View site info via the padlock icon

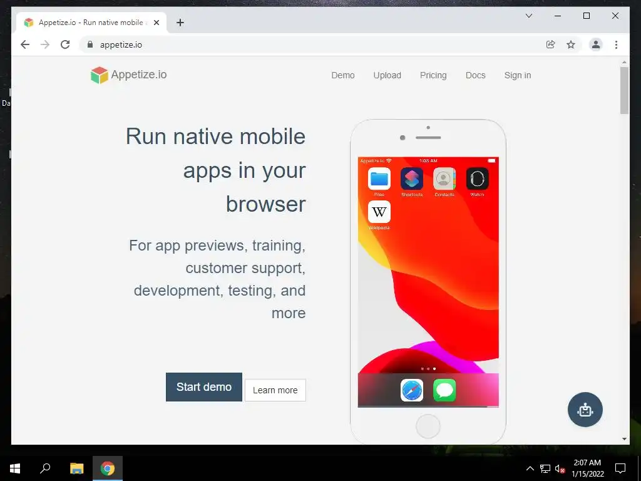click(90, 44)
